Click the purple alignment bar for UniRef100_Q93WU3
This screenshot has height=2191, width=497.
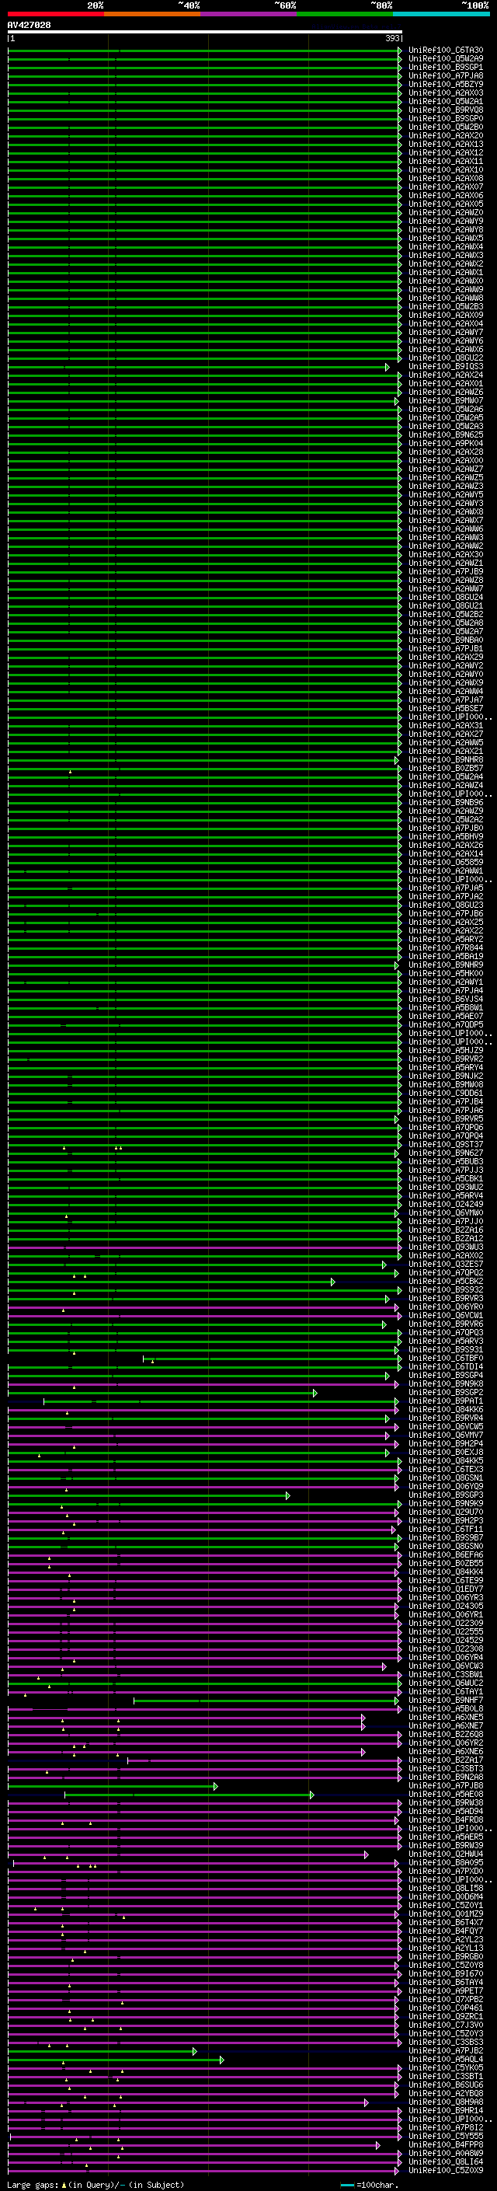point(205,1247)
